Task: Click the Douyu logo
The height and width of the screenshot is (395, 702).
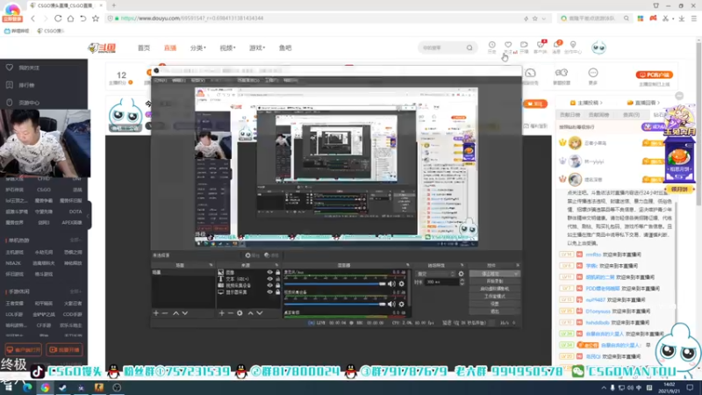Action: coord(102,48)
